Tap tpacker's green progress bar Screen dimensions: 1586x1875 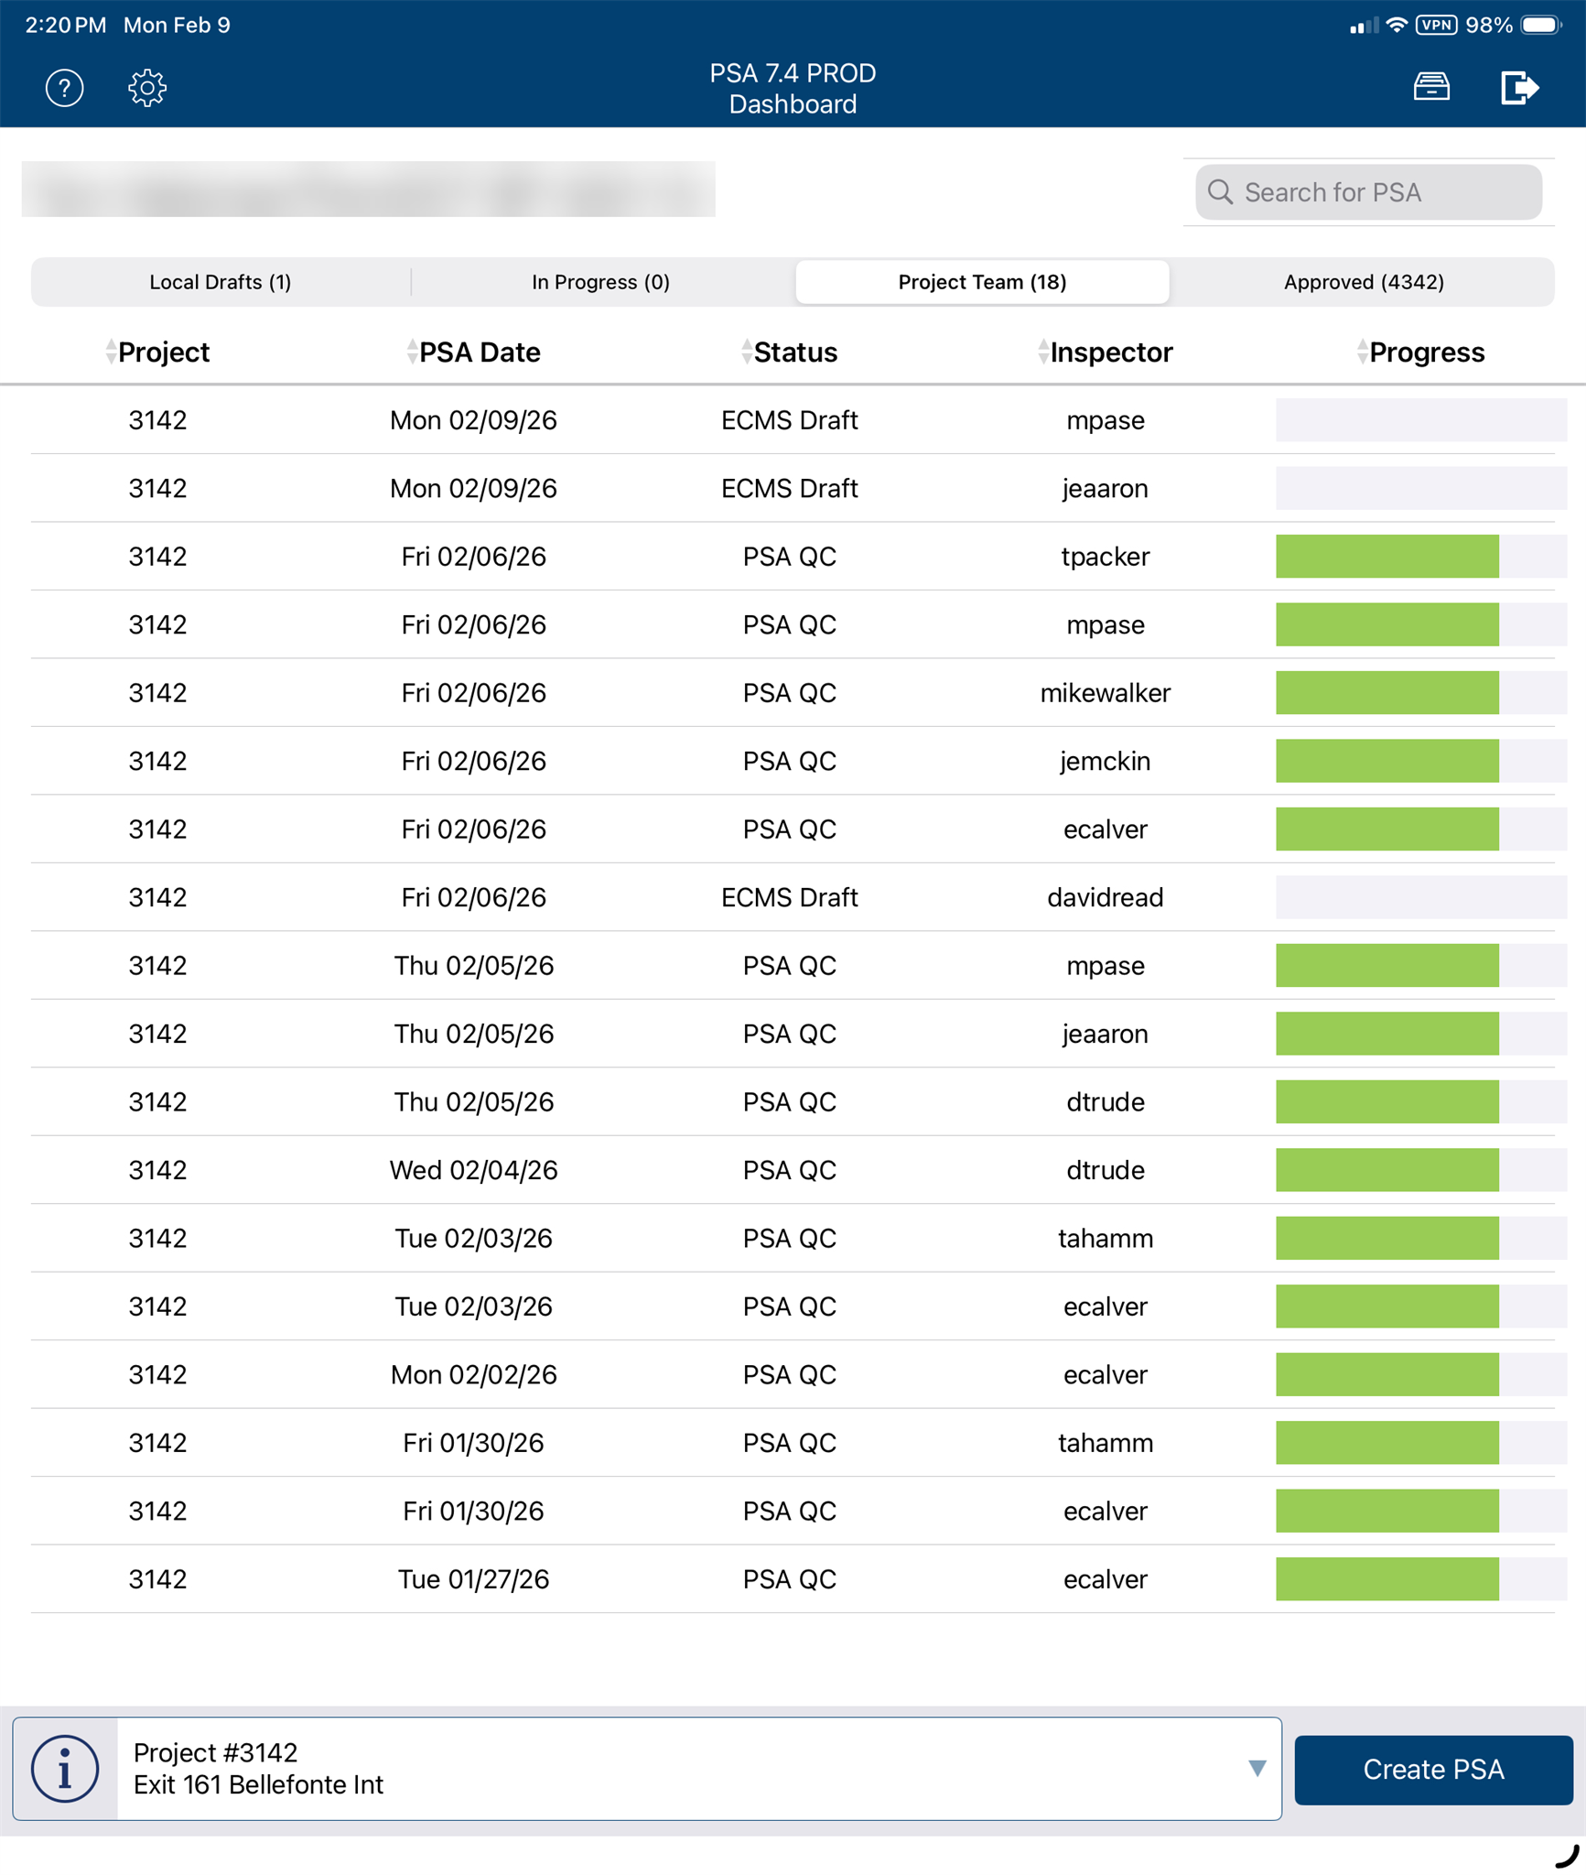1387,557
